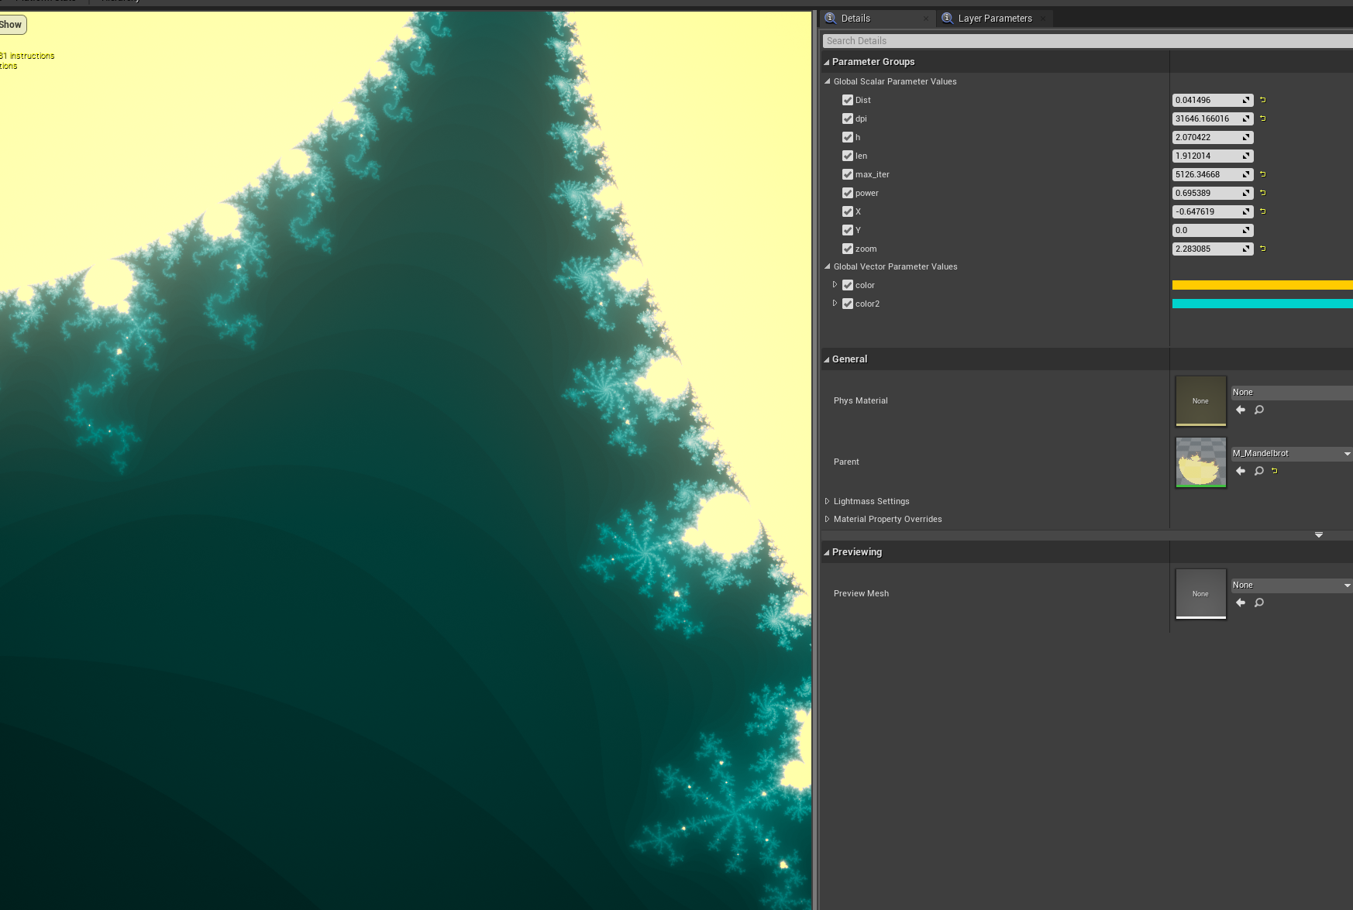
Task: Disable the zoom parameter override
Action: (x=848, y=249)
